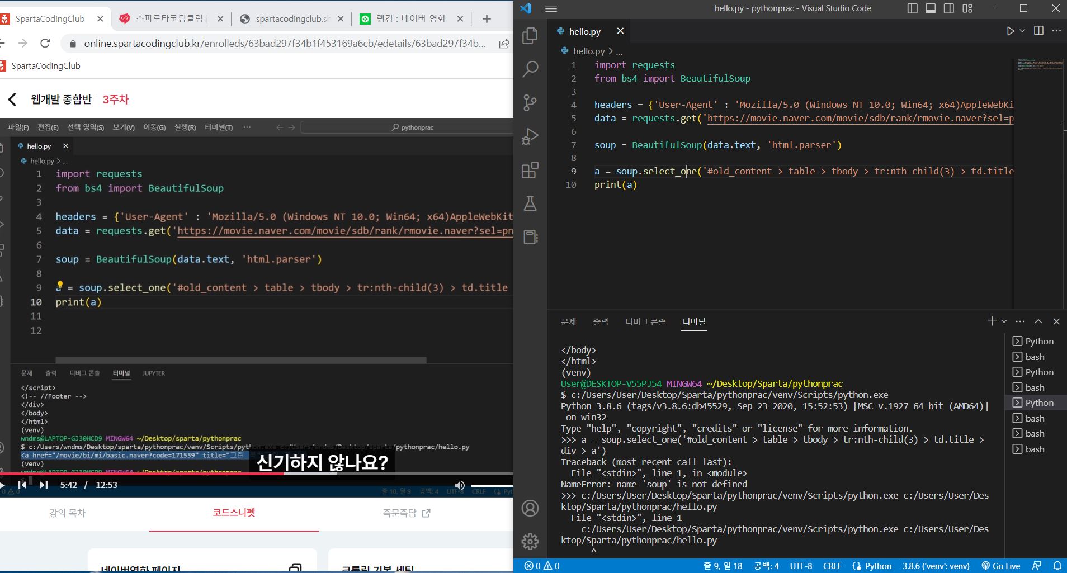Click the Chrome address bar URL
The width and height of the screenshot is (1067, 573).
coord(285,44)
